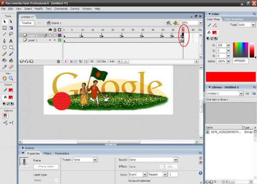This screenshot has width=257, height=184.
Task: Open the Modify menu
Action: (x=39, y=9)
